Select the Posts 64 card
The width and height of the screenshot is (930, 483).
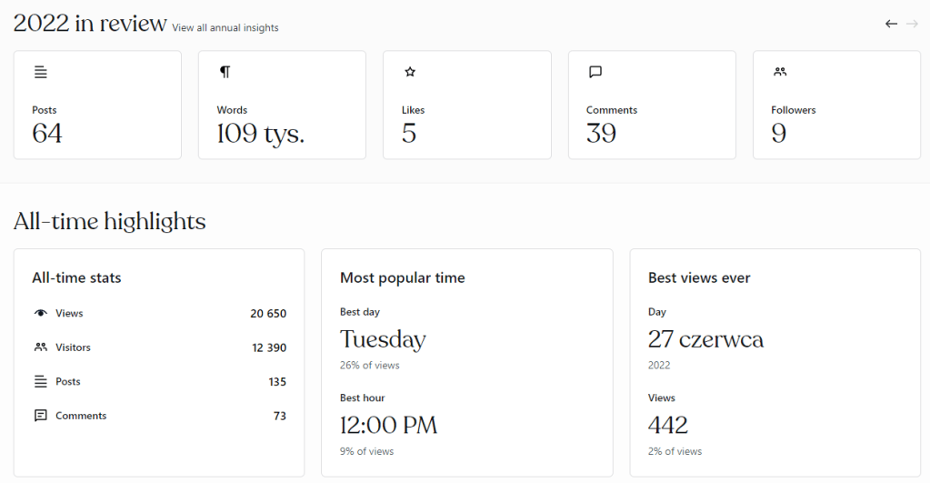(97, 105)
